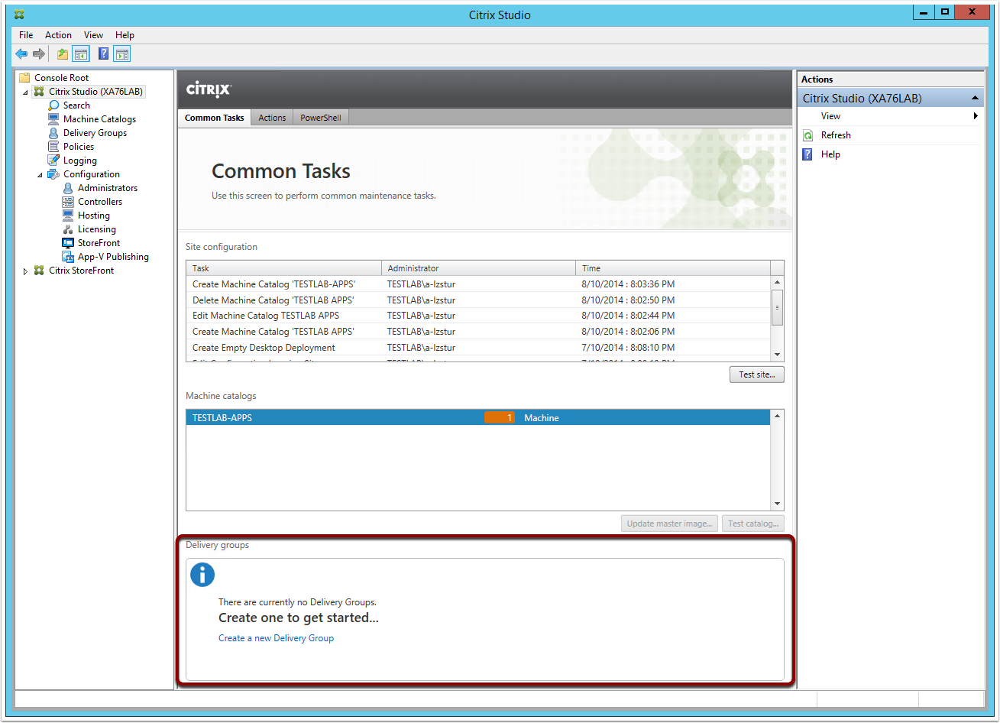Click the Configuration folder icon
This screenshot has height=723, width=1000.
tap(53, 174)
